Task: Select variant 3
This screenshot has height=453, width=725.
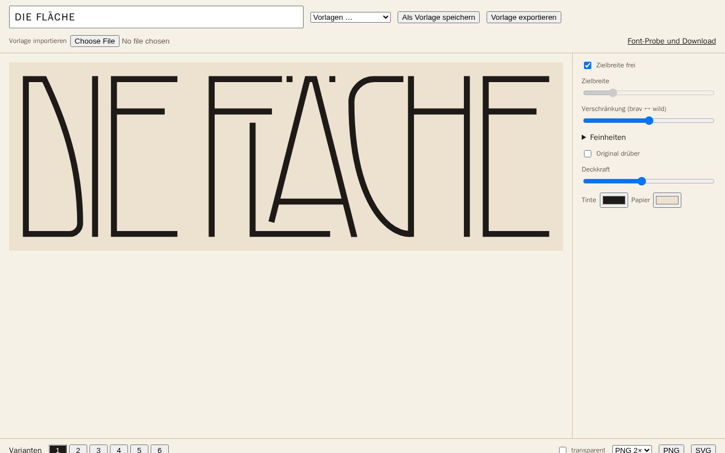Action: point(99,449)
